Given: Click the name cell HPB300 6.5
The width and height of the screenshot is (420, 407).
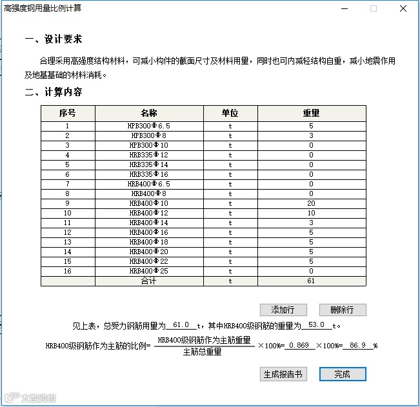Looking at the screenshot, I should pyautogui.click(x=149, y=126).
